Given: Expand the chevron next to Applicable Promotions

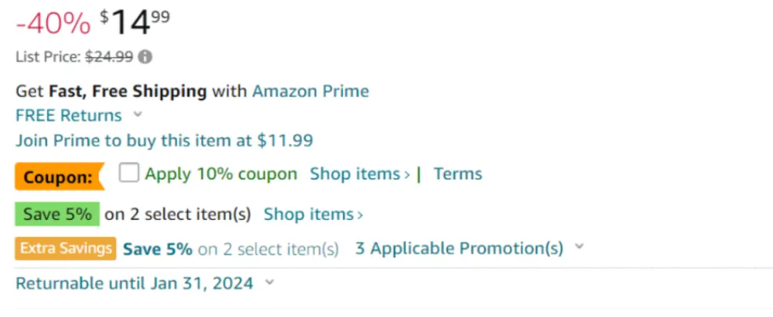Looking at the screenshot, I should point(579,247).
